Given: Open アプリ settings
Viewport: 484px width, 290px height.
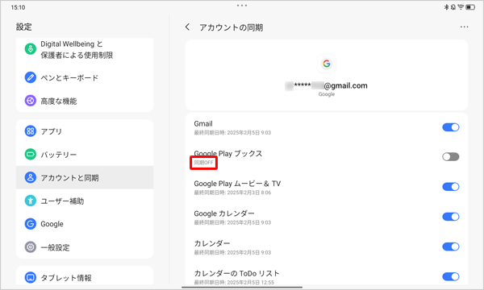Looking at the screenshot, I should 85,131.
